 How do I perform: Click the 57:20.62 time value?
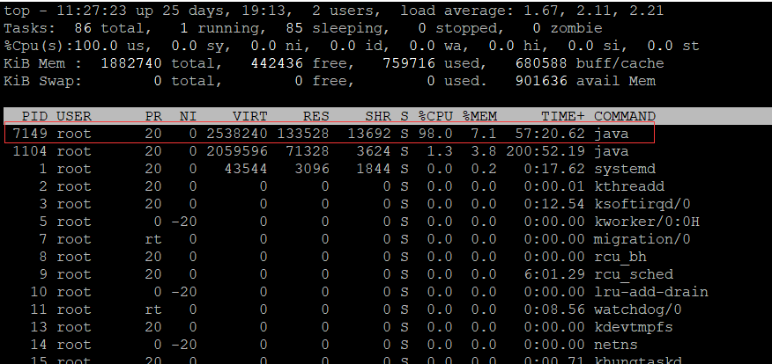click(x=550, y=134)
